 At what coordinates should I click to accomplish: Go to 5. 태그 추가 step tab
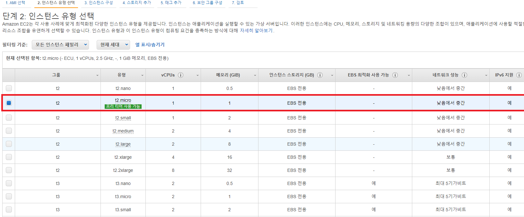171,3
